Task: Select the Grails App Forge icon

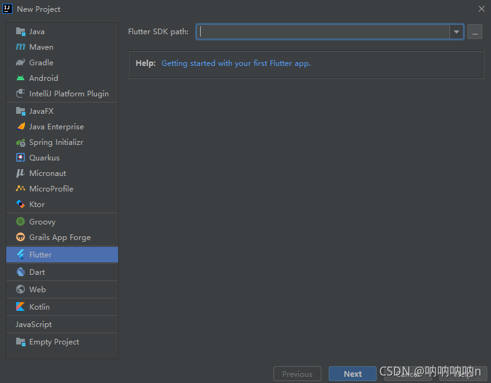Action: point(21,237)
